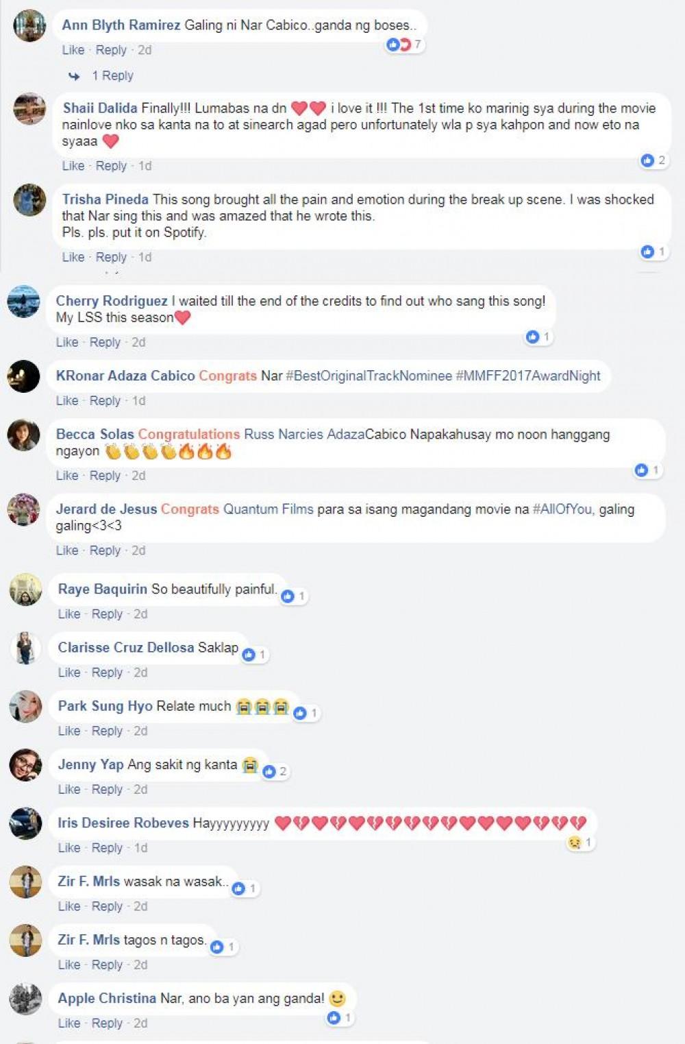
Task: Open KRonar Adaza Cabico's profile picture
Action: pos(23,376)
